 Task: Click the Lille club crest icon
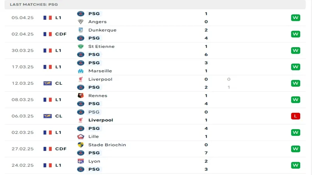pos(81,136)
